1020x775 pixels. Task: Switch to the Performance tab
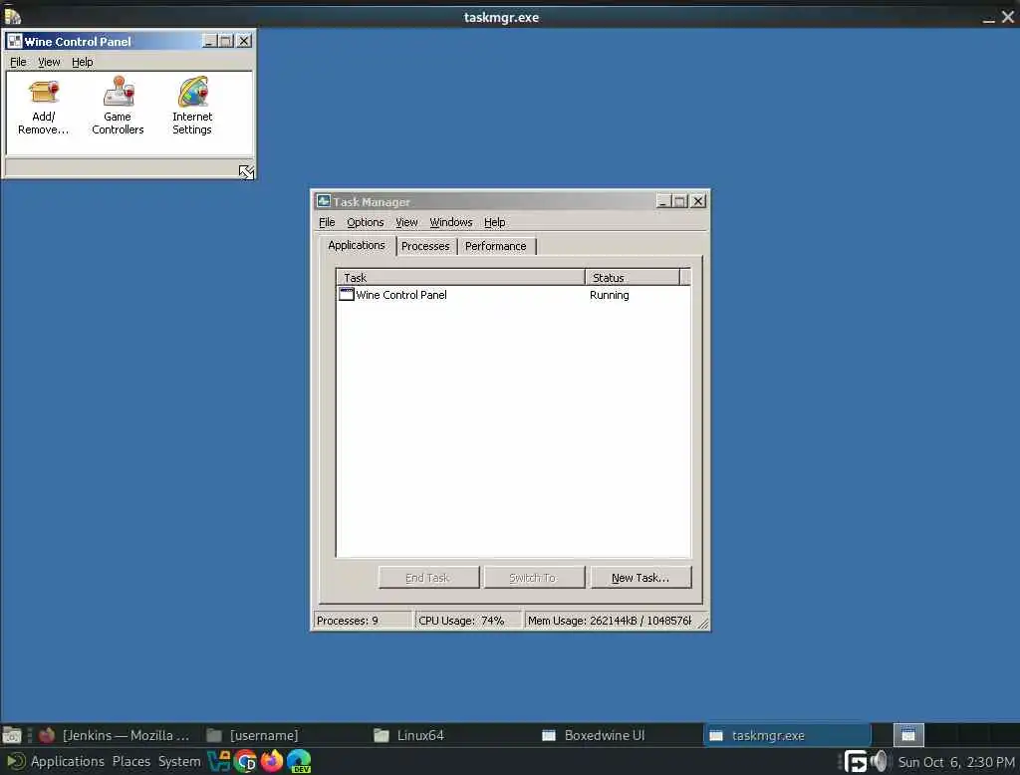point(496,247)
